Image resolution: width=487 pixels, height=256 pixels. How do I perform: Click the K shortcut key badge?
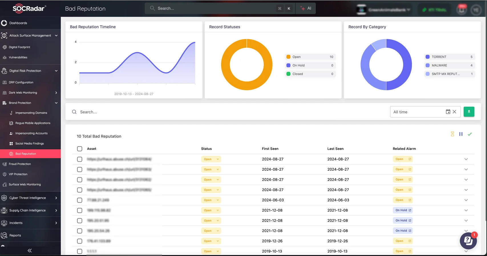[289, 9]
